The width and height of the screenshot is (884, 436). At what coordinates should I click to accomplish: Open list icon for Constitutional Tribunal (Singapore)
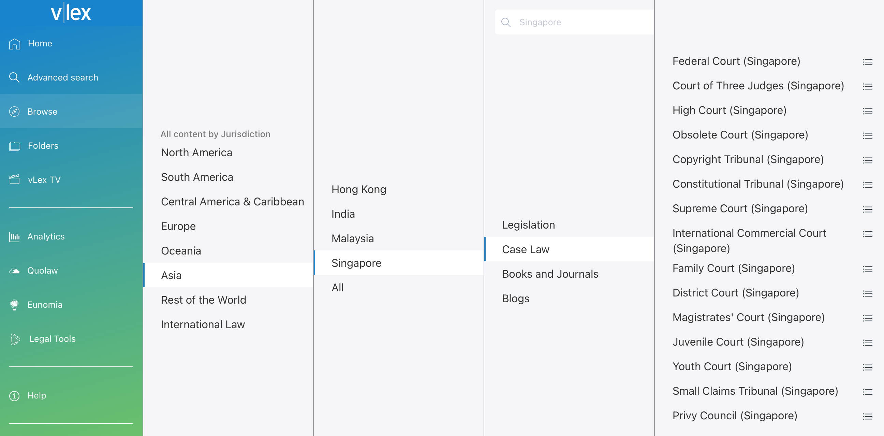pyautogui.click(x=867, y=185)
